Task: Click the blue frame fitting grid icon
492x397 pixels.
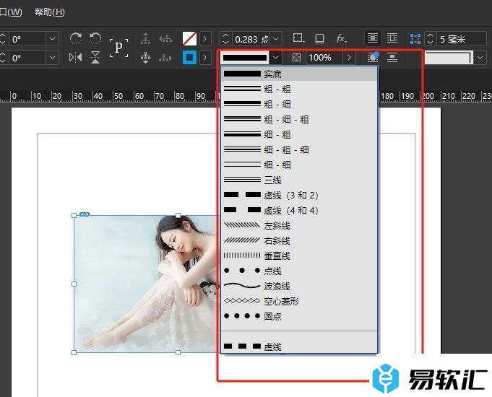Action: [x=415, y=39]
